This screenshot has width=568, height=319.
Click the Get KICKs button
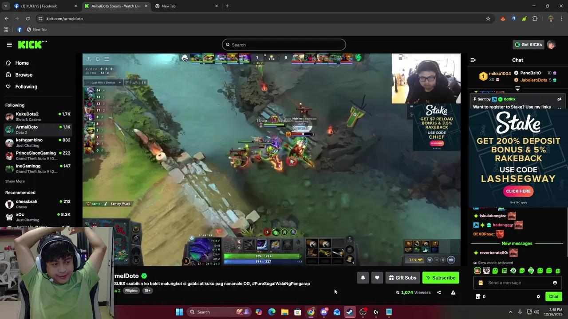[528, 45]
